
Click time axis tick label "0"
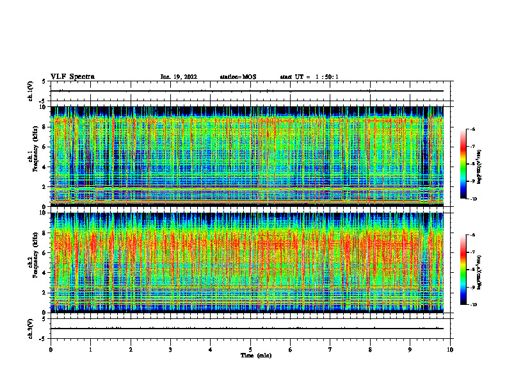point(51,350)
